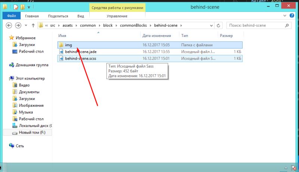Click the Back navigation arrow

(9, 25)
